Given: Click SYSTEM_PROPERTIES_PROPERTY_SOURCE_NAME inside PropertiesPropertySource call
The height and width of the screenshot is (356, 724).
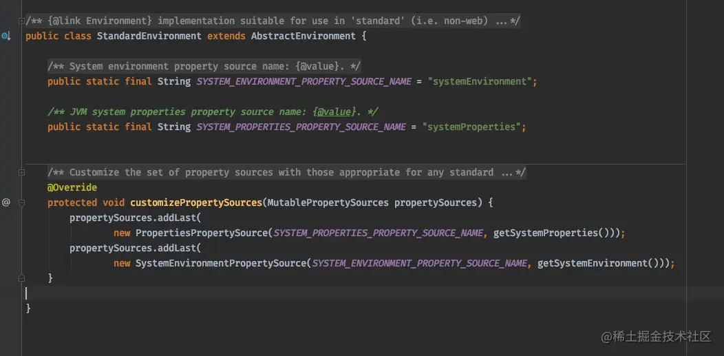Looking at the screenshot, I should (x=378, y=233).
